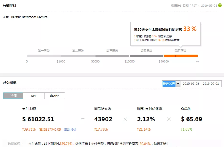The image size is (224, 147).
Task: Open the 波动分析 link
Action: [70, 129]
